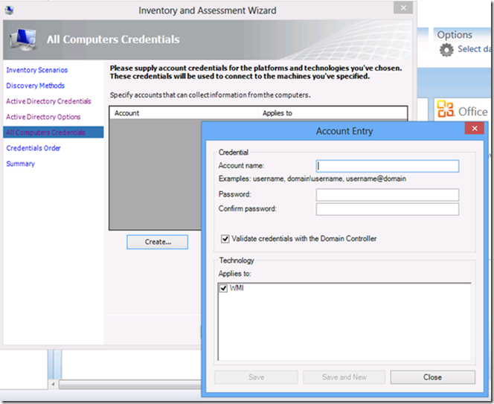Open the Active Directory Options step
This screenshot has width=494, height=404.
click(x=43, y=117)
